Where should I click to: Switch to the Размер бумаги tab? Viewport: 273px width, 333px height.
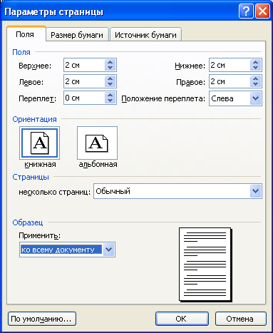(77, 35)
